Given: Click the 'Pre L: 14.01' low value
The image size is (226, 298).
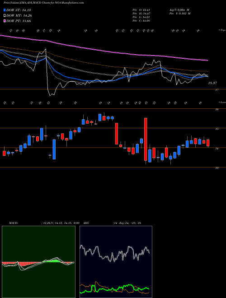Looking at the screenshot, I should click(141, 17).
